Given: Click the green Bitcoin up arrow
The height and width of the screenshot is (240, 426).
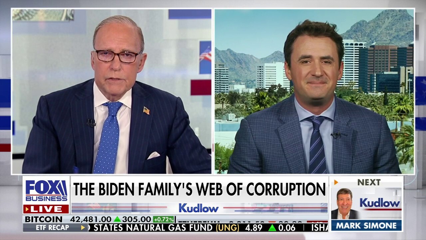Looking at the screenshot, I should coord(117,219).
